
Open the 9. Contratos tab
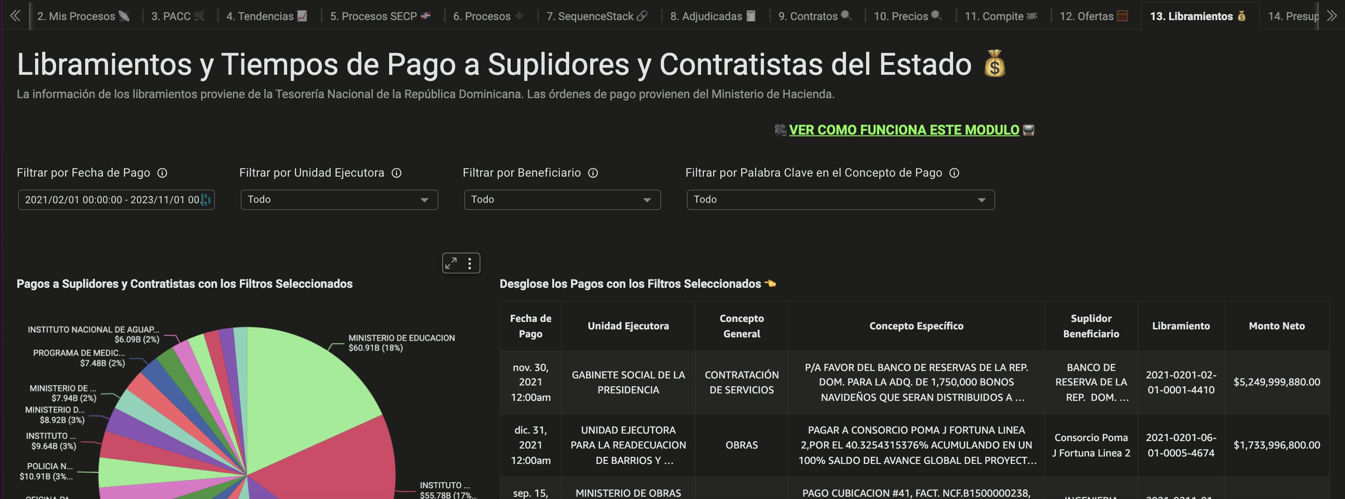[815, 16]
